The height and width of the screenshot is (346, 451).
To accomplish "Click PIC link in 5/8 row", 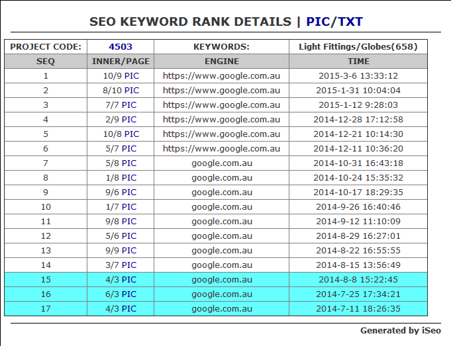I will click(x=129, y=163).
